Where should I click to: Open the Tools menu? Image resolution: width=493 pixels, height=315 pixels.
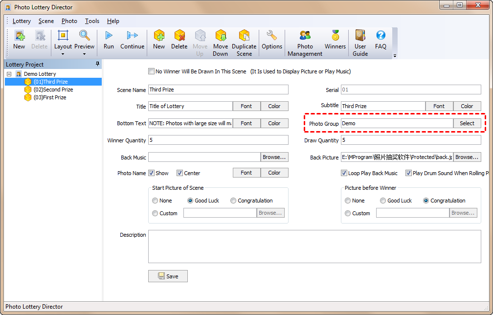92,21
